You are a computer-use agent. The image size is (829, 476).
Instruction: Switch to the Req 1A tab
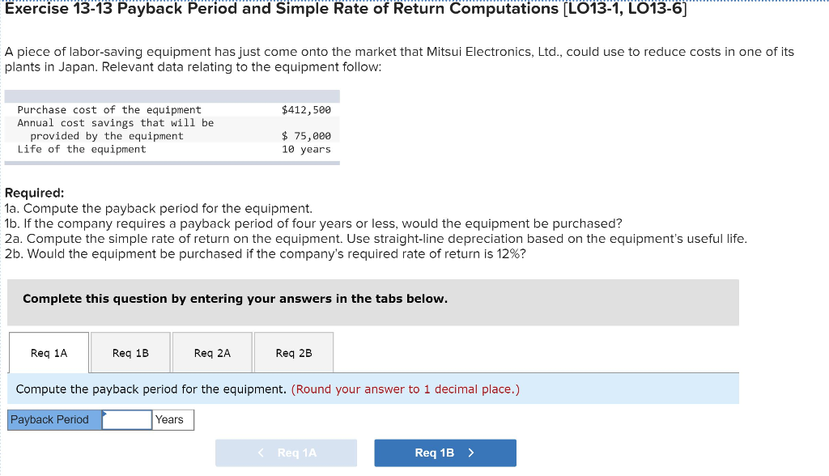coord(49,353)
